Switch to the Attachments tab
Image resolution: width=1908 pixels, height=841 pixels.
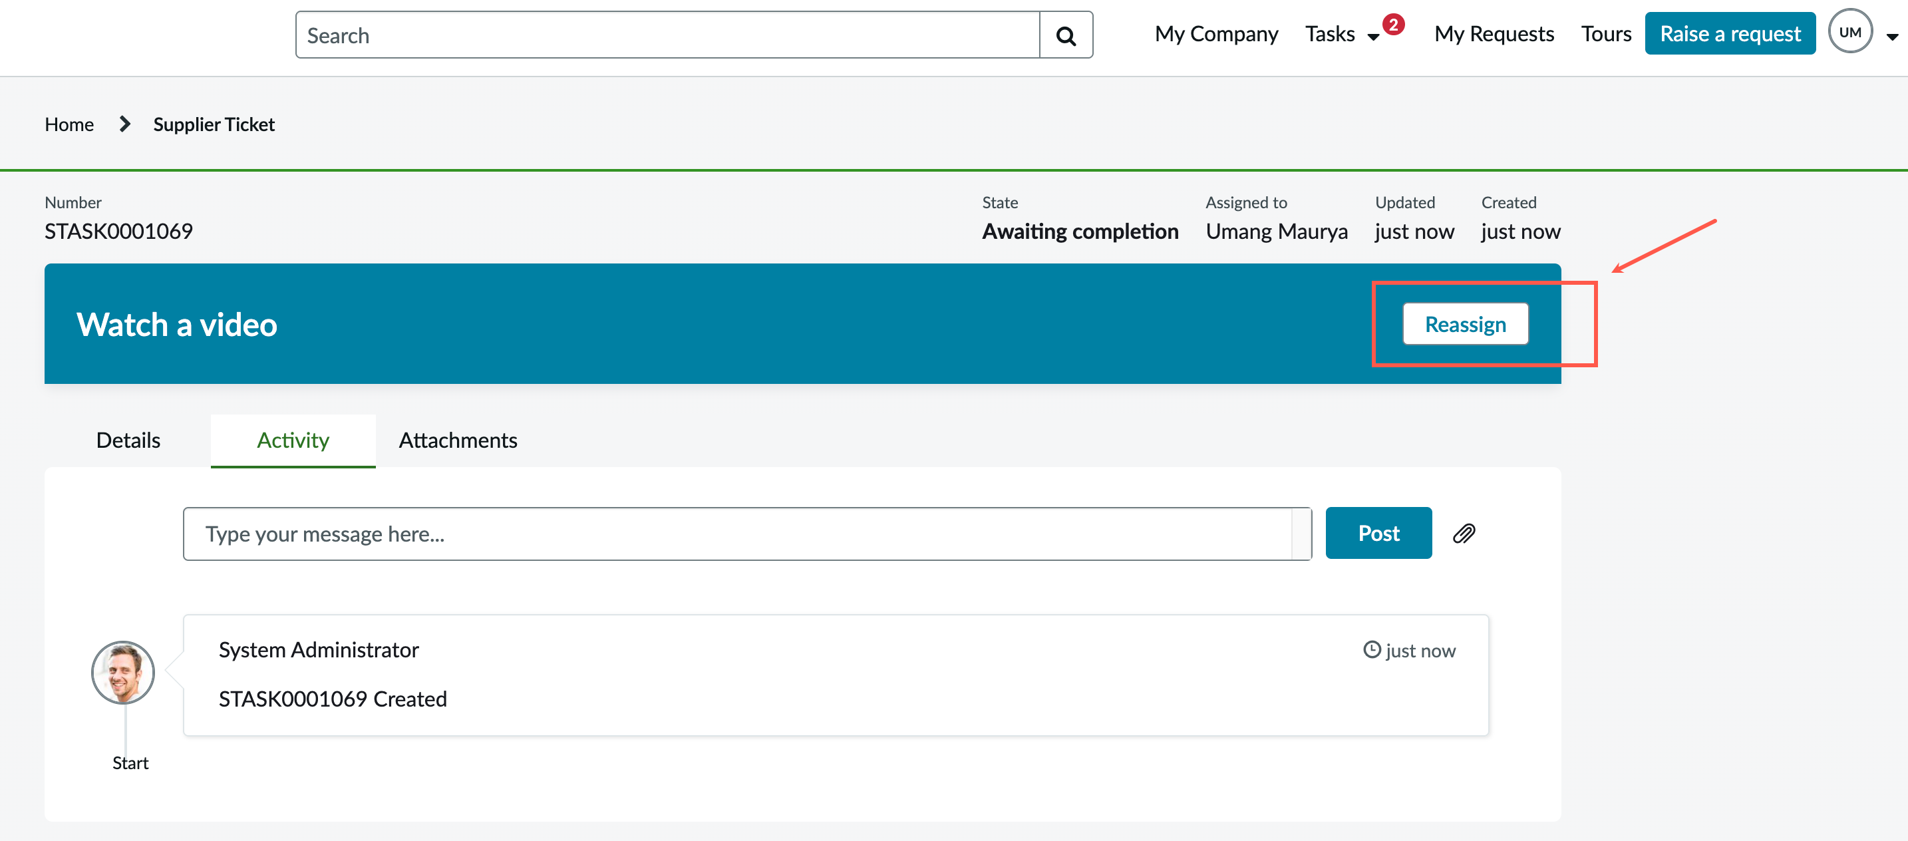pos(458,440)
